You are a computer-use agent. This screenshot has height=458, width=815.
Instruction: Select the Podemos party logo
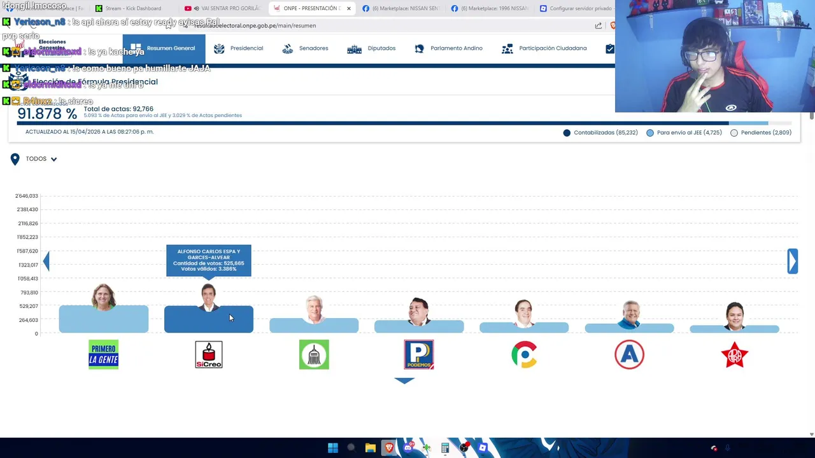click(x=419, y=354)
